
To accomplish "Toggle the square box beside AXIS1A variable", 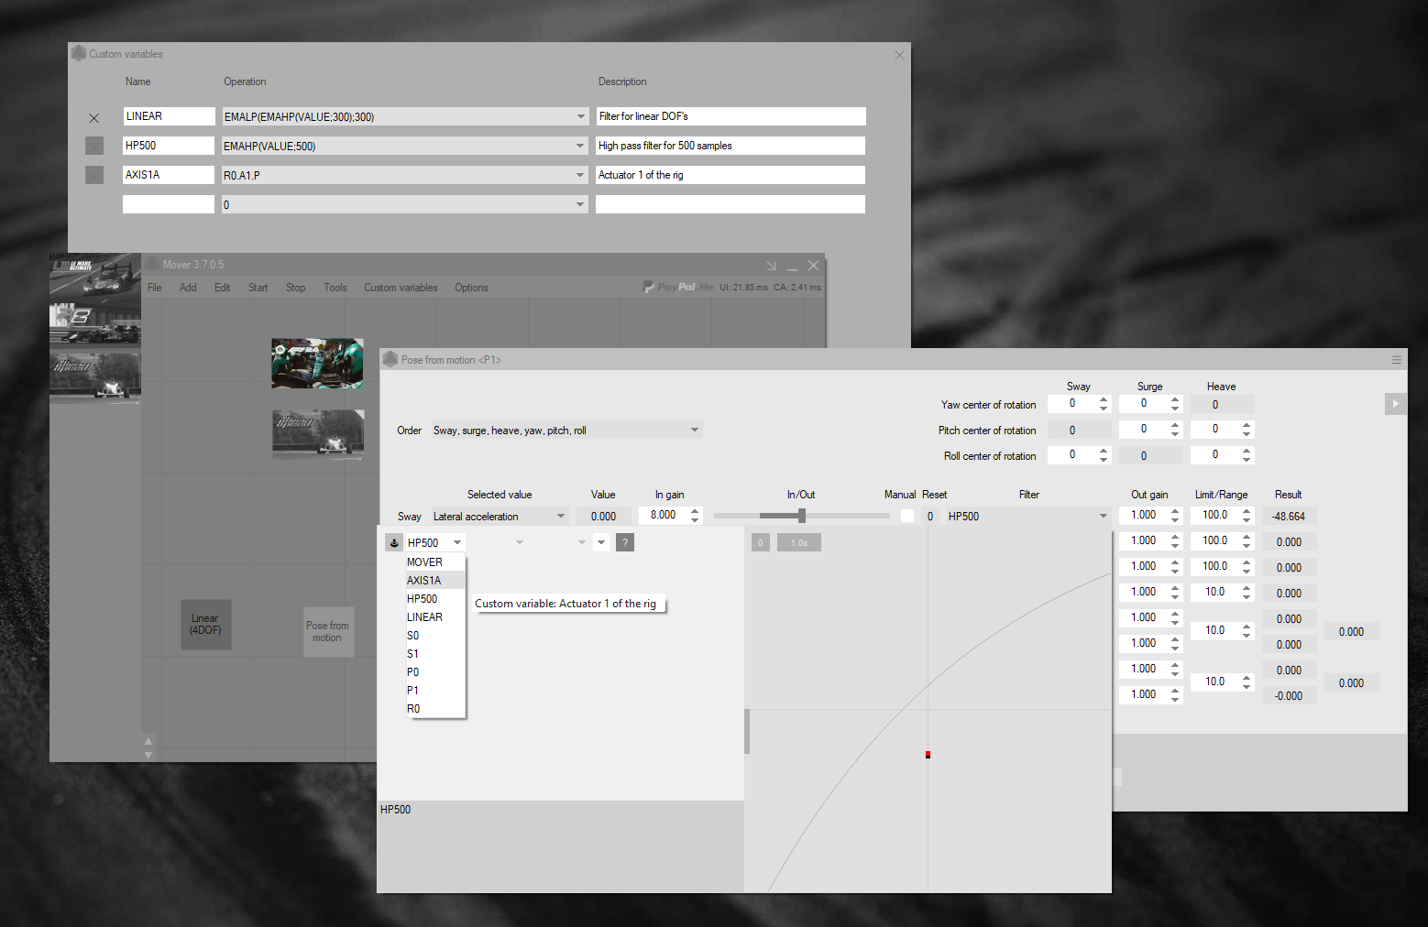I will pos(94,175).
